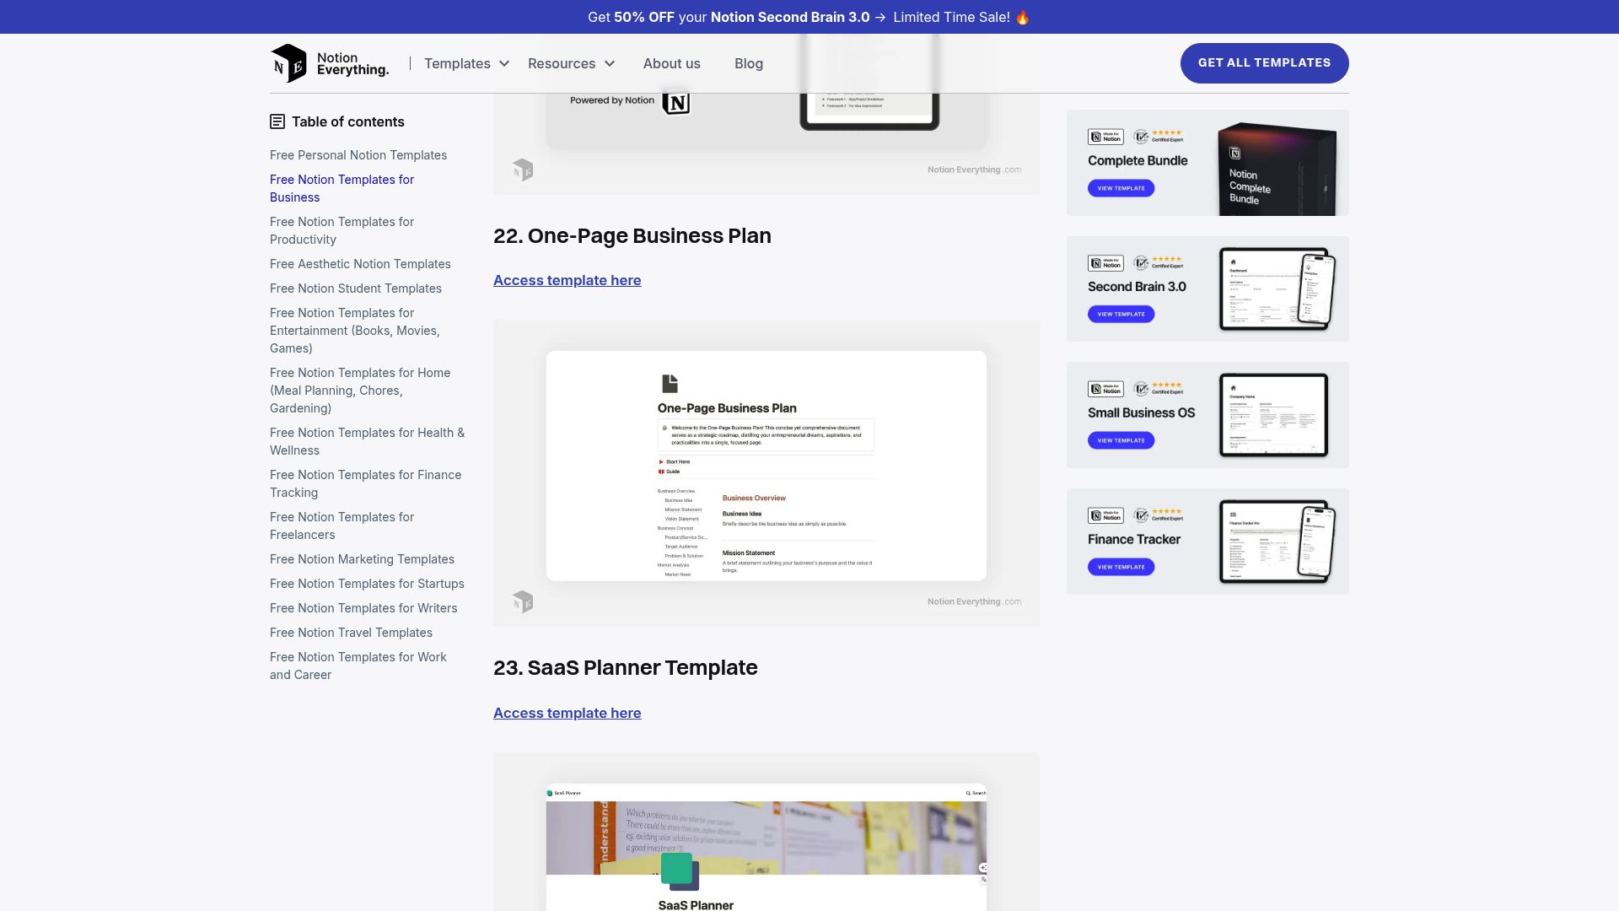Screen dimensions: 1619x911
Task: Jump to Free Aesthetic Notion Templates
Action: click(360, 264)
